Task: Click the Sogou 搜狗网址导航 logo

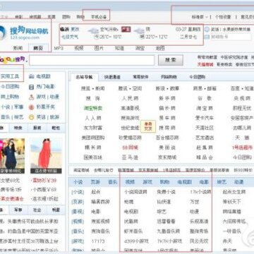Action: pos(24,32)
